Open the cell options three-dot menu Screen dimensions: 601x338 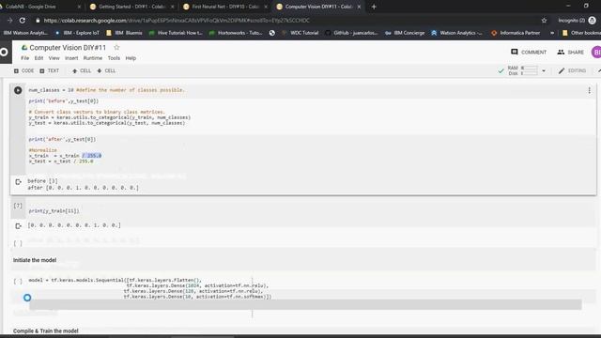(589, 90)
